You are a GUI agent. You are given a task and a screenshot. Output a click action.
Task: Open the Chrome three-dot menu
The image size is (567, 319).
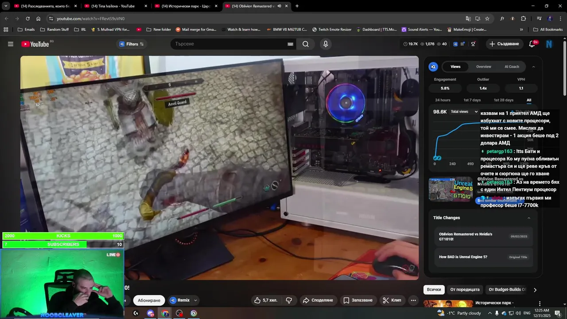[x=561, y=19]
